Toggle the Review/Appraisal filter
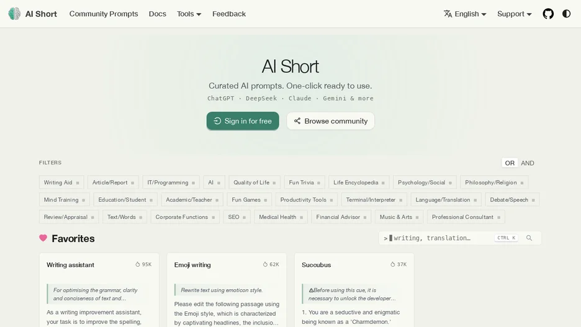Image resolution: width=581 pixels, height=327 pixels. coord(69,217)
